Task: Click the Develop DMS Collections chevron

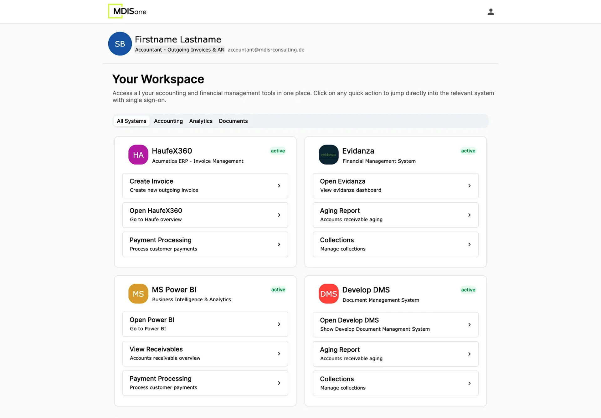Action: click(x=469, y=383)
